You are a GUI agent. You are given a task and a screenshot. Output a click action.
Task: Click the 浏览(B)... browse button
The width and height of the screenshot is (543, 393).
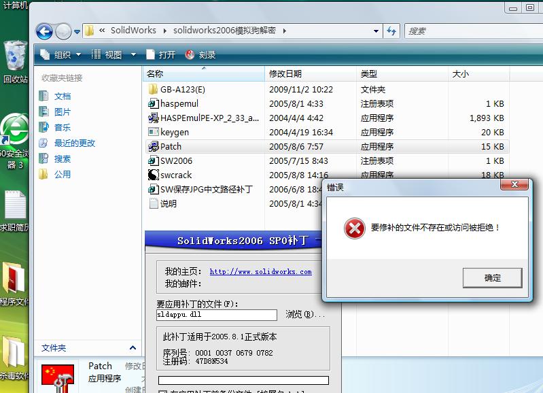click(x=305, y=314)
